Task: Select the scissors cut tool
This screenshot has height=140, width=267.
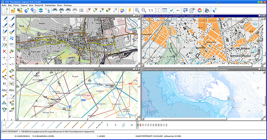Action: pos(4,45)
